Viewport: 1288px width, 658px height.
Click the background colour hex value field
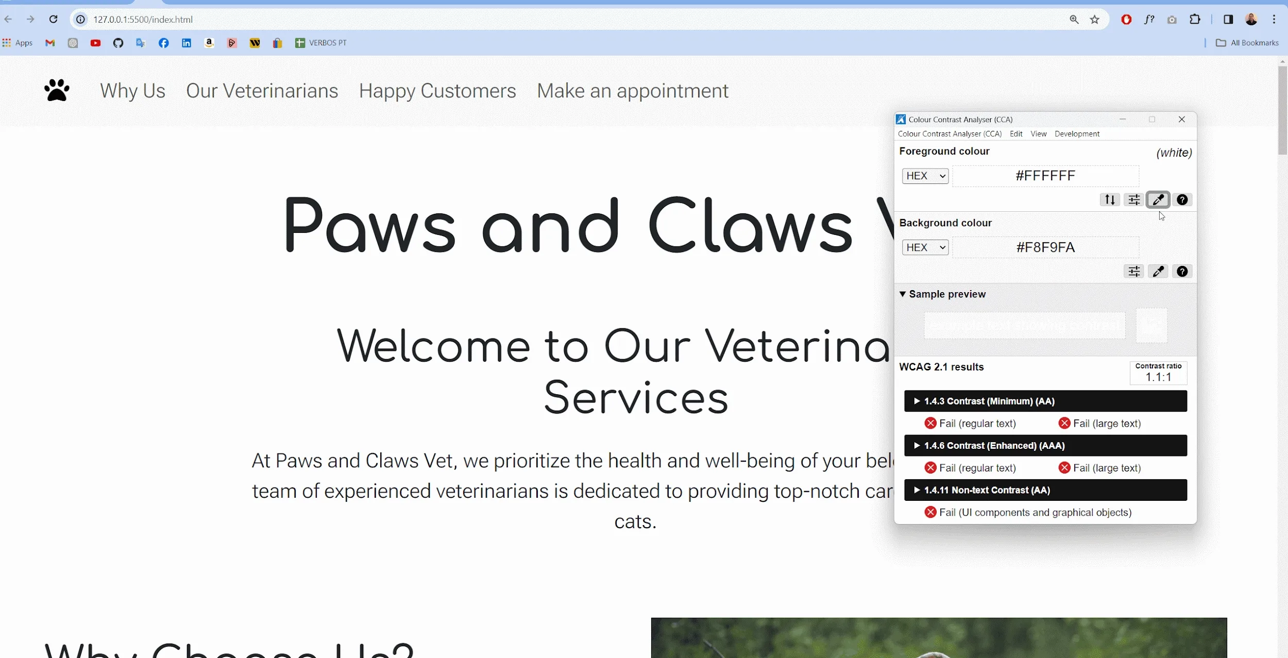1045,247
